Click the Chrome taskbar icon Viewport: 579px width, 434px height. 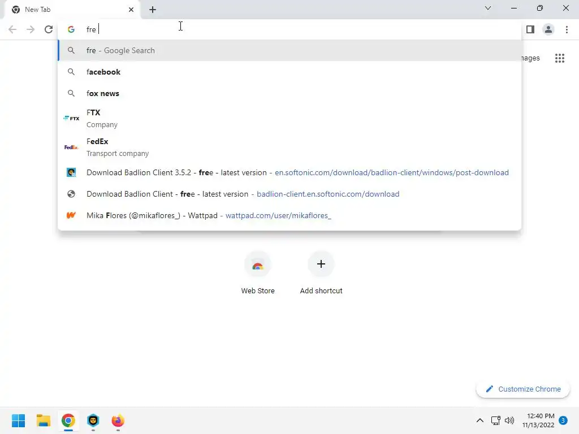68,420
